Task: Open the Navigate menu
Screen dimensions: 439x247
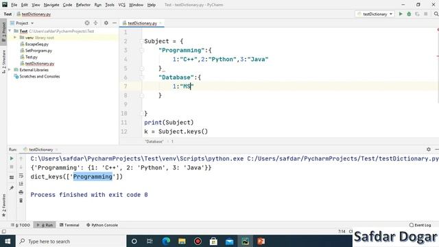Action: click(x=51, y=5)
